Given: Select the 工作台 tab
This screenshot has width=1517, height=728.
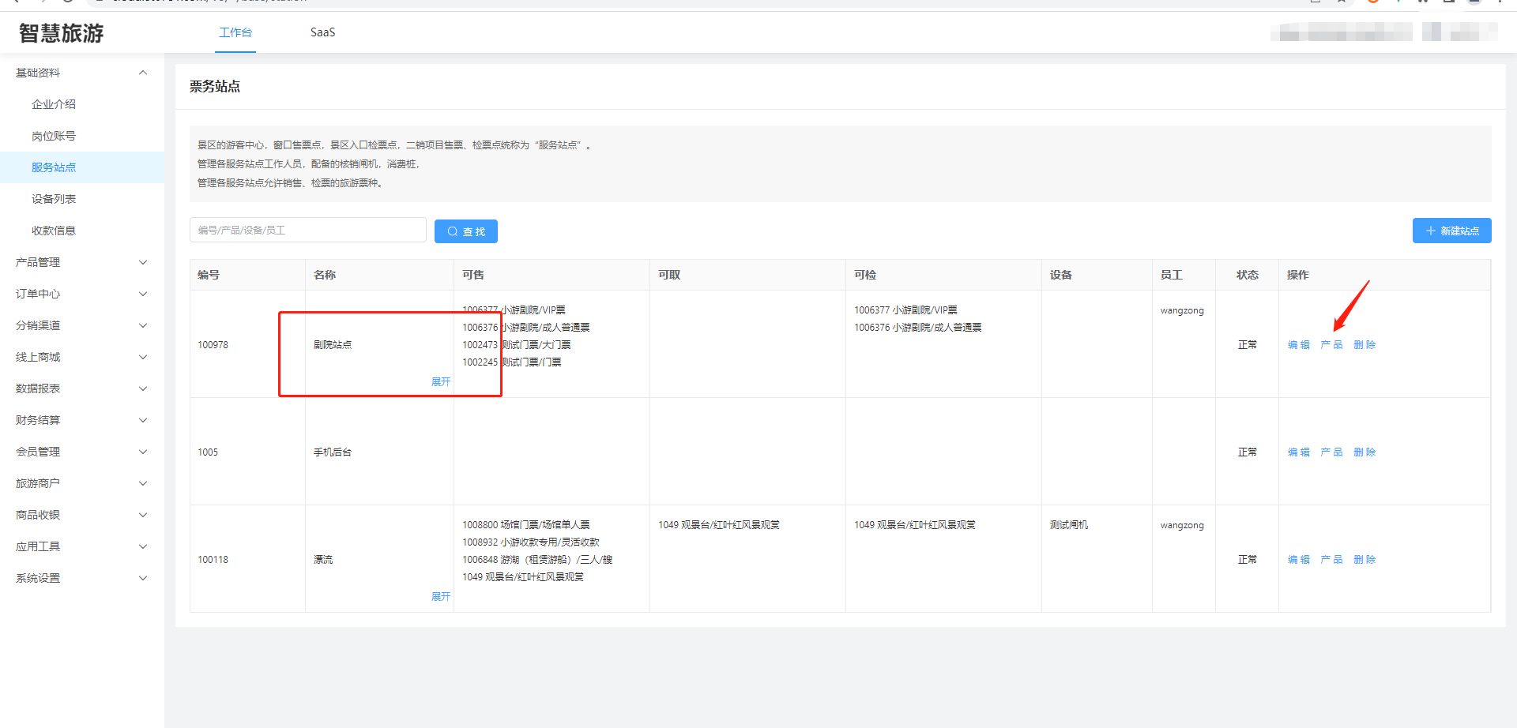Looking at the screenshot, I should (235, 32).
